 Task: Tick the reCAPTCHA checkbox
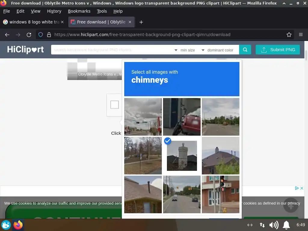[115, 105]
